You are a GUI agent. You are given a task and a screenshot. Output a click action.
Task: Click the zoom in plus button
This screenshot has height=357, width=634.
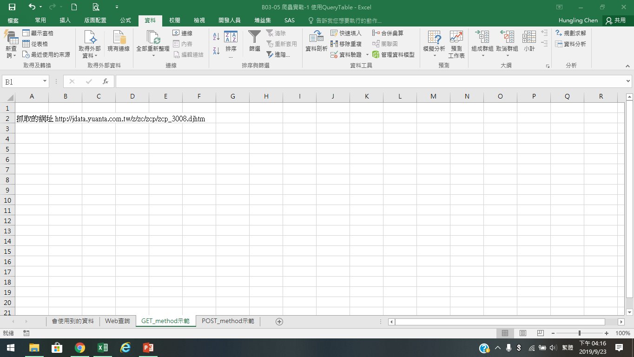pos(607,333)
